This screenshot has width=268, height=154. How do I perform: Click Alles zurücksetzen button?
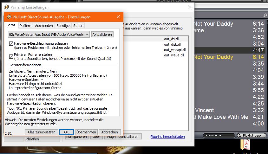point(41,132)
